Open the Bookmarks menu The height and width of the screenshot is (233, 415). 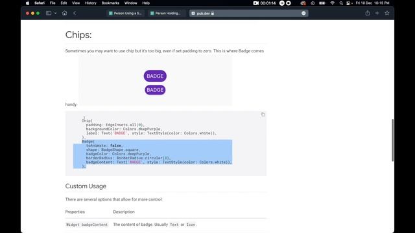pyautogui.click(x=110, y=3)
